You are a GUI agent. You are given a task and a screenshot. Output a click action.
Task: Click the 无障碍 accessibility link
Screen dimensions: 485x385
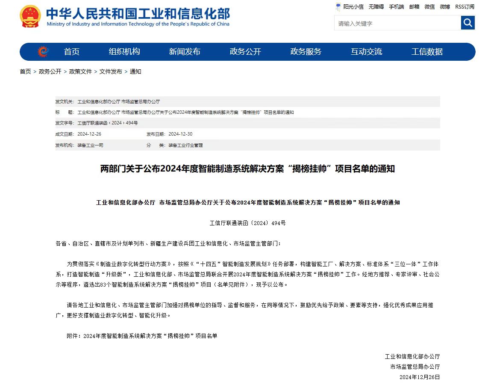pos(376,7)
